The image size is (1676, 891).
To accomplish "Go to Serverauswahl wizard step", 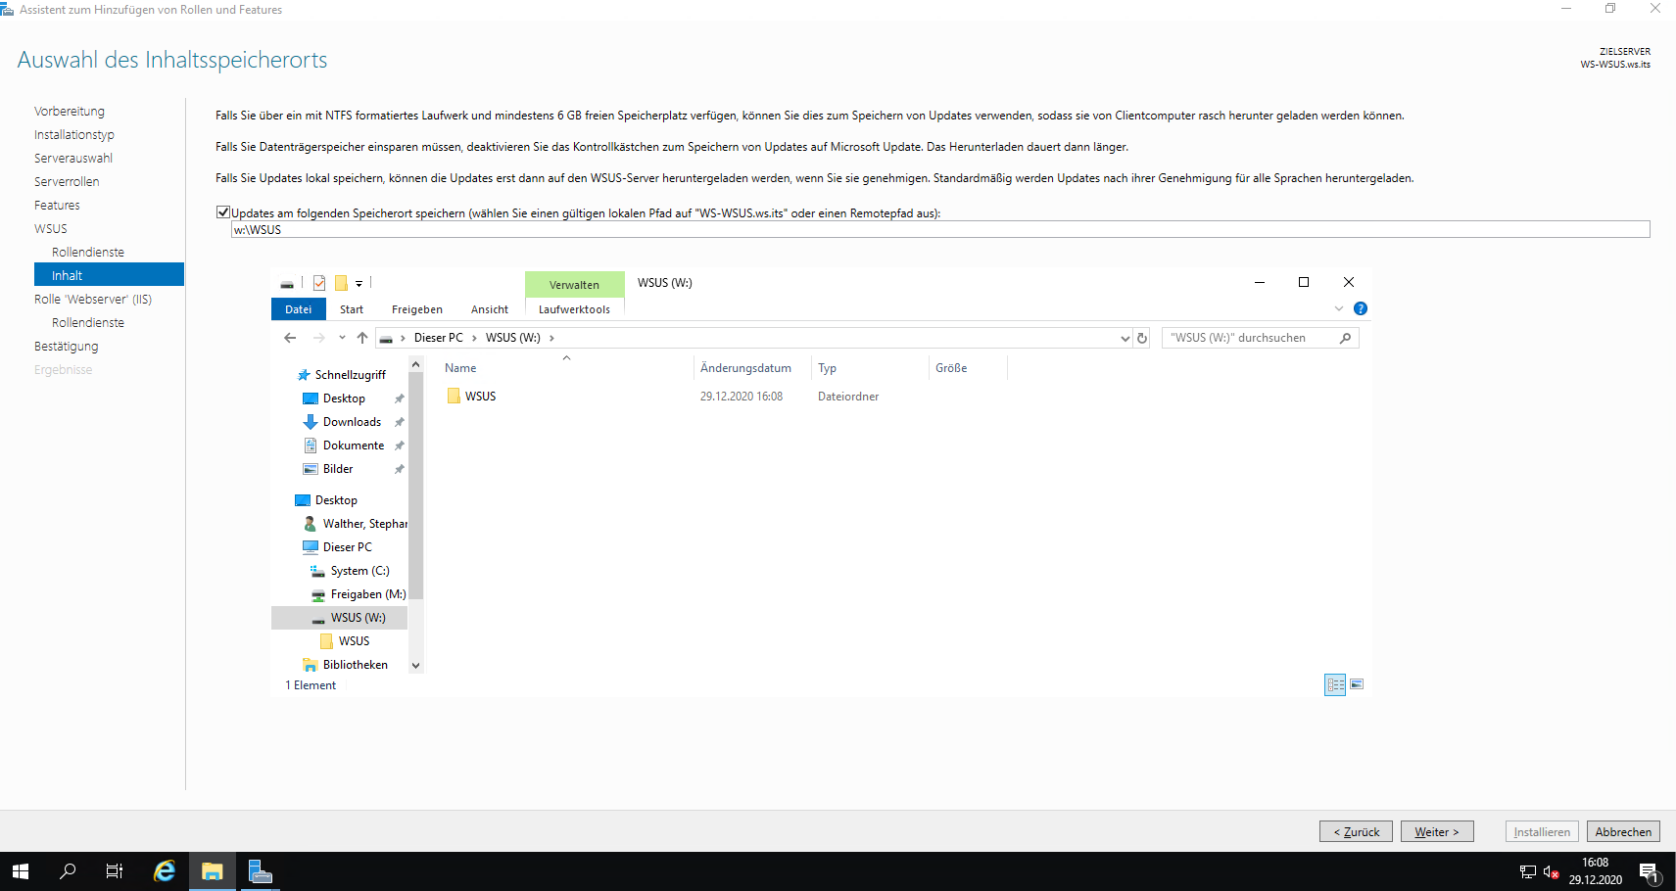I will click(73, 159).
